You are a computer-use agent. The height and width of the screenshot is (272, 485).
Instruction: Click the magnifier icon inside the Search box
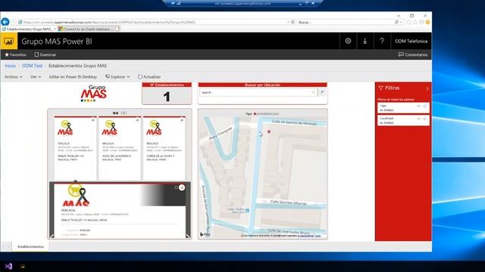pos(313,92)
